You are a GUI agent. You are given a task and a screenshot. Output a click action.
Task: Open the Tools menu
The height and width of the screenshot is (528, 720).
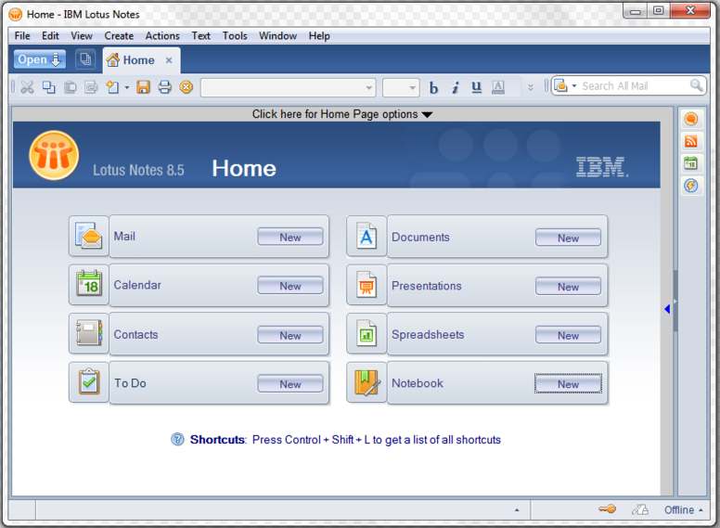(235, 36)
